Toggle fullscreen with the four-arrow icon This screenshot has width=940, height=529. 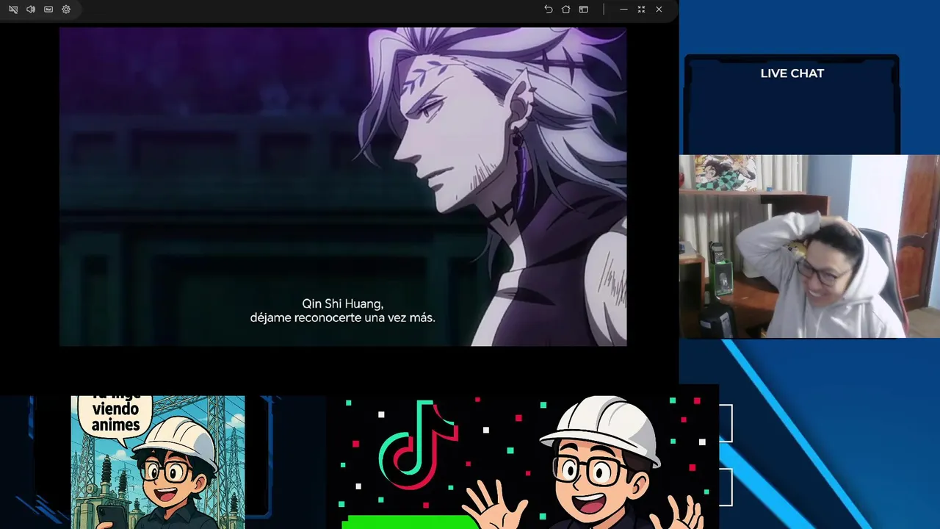coord(641,10)
